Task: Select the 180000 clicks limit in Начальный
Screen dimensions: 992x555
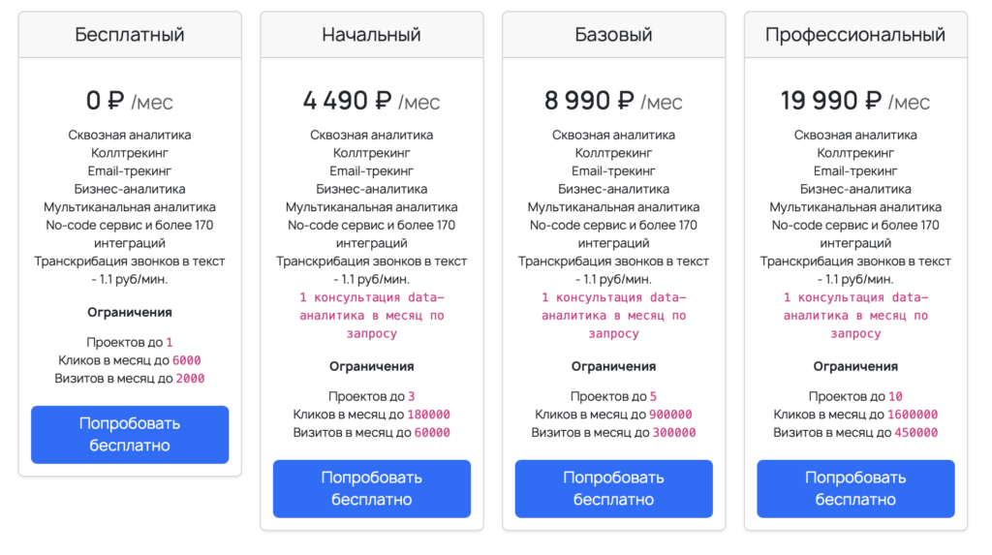Action: point(428,415)
